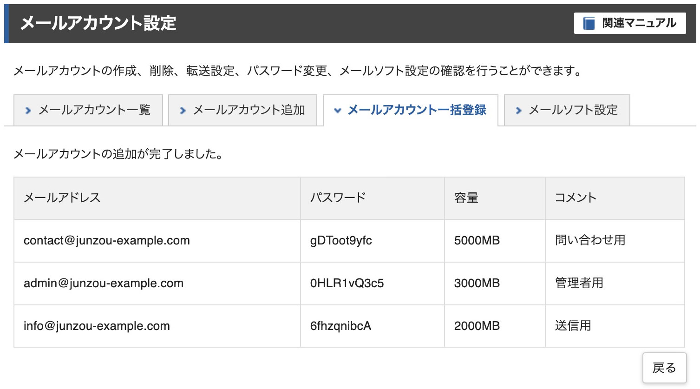Image resolution: width=700 pixels, height=389 pixels.
Task: Click password 0HLR1vQ3c5 in table
Action: click(347, 284)
